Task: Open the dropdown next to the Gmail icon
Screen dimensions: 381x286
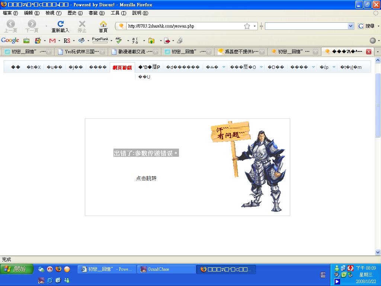Action: [59, 41]
